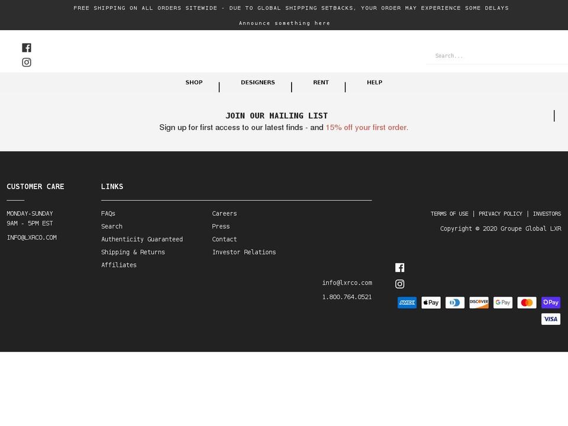Click the footer Instagram icon
The height and width of the screenshot is (426, 568).
400,284
